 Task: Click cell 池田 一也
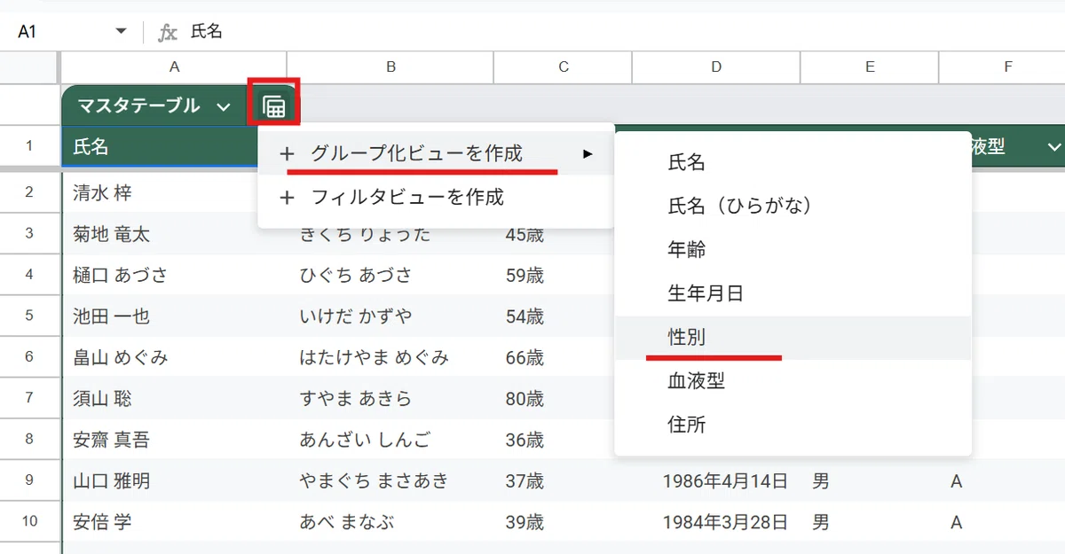[175, 316]
